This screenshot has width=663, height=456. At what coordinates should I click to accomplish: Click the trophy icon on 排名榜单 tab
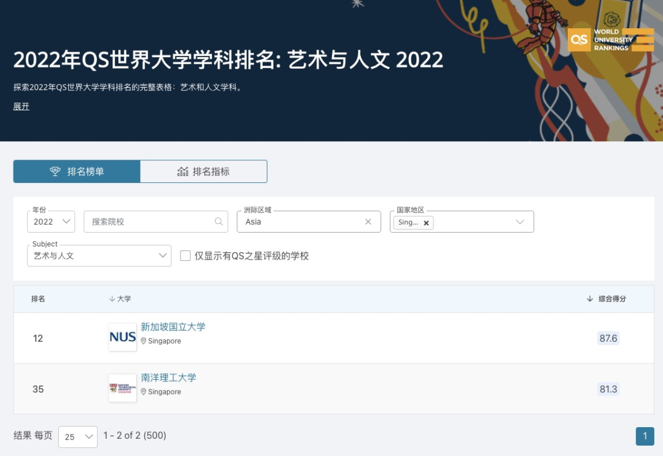(x=55, y=171)
